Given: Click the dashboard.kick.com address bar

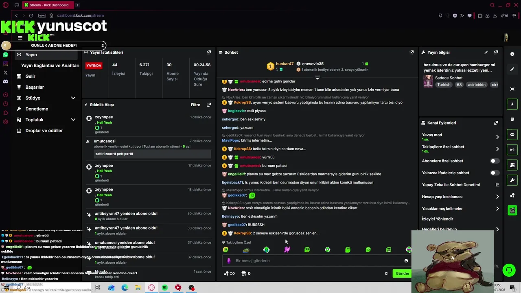Looking at the screenshot, I should [x=80, y=15].
